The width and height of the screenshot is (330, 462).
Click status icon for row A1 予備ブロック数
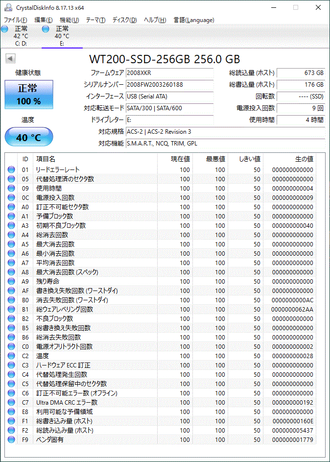11,216
